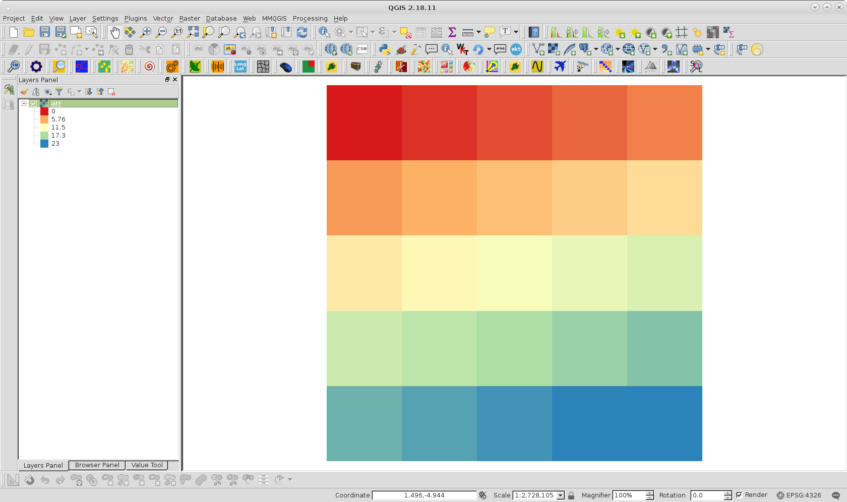Open the feature action dropdown arrow
This screenshot has height=502, width=847.
click(x=351, y=32)
